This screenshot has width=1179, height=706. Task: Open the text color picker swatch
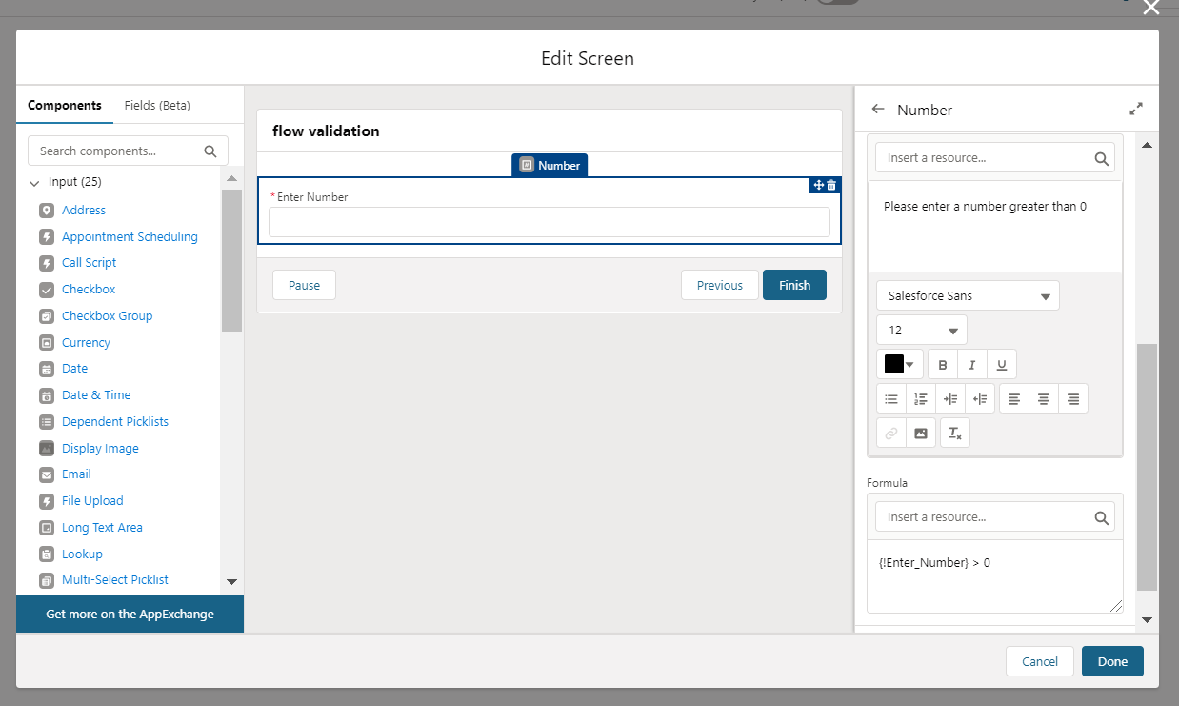point(899,364)
